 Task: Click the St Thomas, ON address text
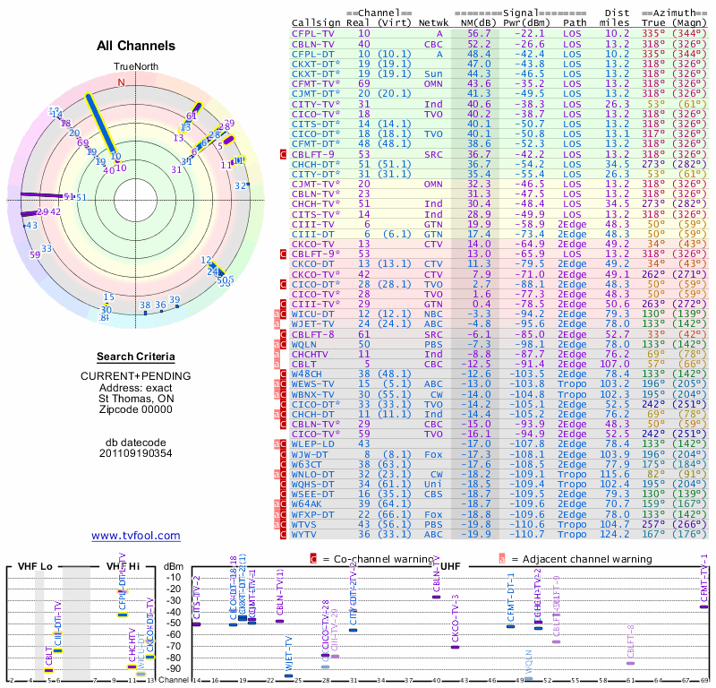(136, 399)
